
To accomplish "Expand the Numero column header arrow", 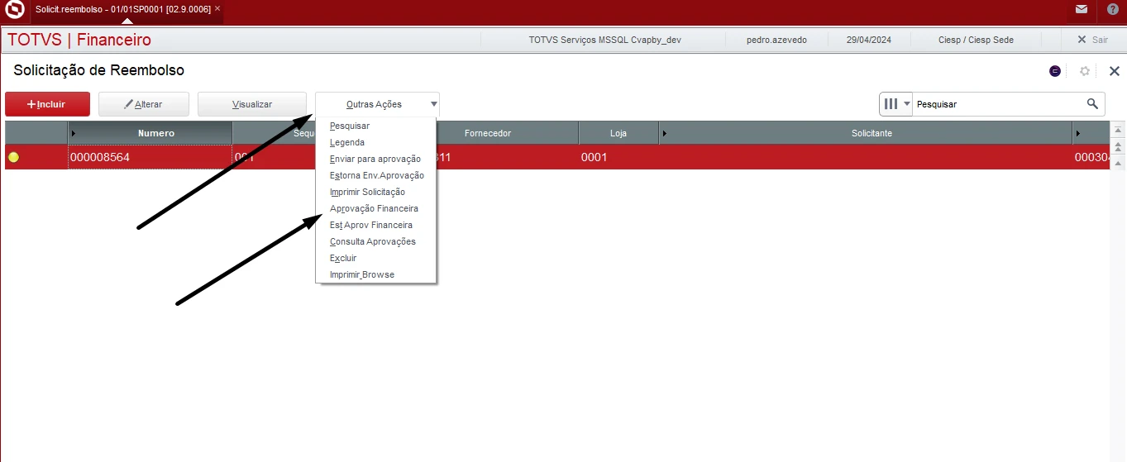I will tap(74, 133).
